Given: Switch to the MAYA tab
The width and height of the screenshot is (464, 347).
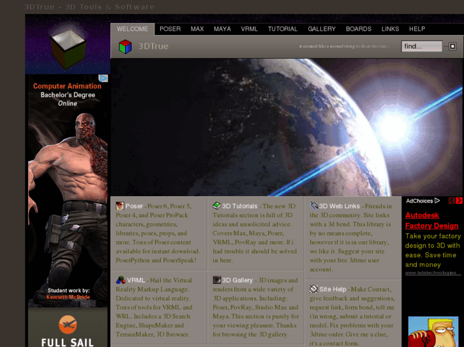Looking at the screenshot, I should pos(222,29).
